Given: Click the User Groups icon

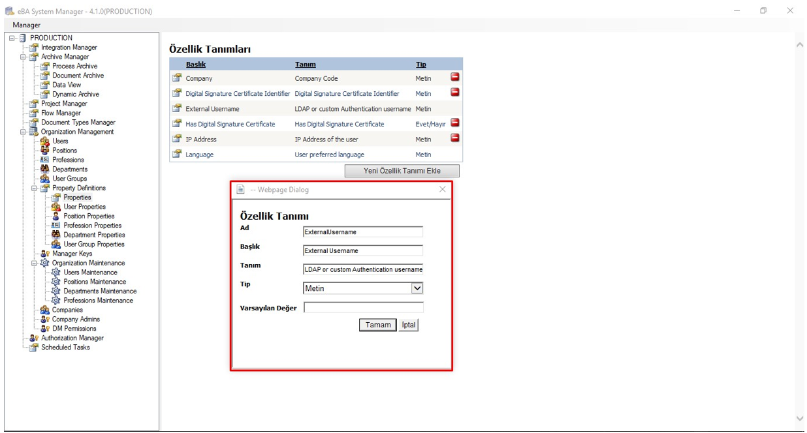Looking at the screenshot, I should click(x=44, y=179).
